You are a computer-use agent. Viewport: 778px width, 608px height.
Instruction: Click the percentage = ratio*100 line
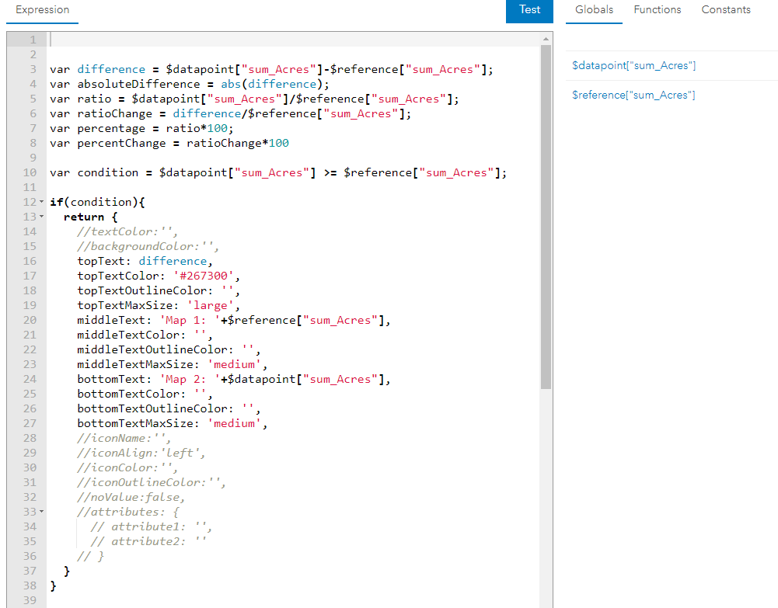click(x=141, y=128)
